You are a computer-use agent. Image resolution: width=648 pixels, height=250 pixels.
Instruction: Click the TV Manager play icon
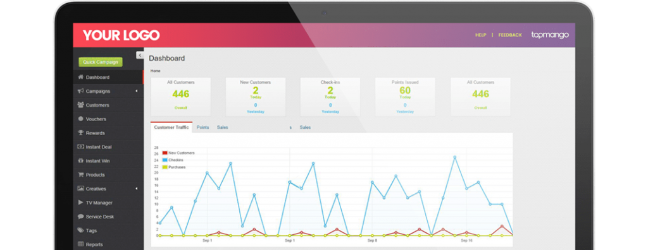80,203
